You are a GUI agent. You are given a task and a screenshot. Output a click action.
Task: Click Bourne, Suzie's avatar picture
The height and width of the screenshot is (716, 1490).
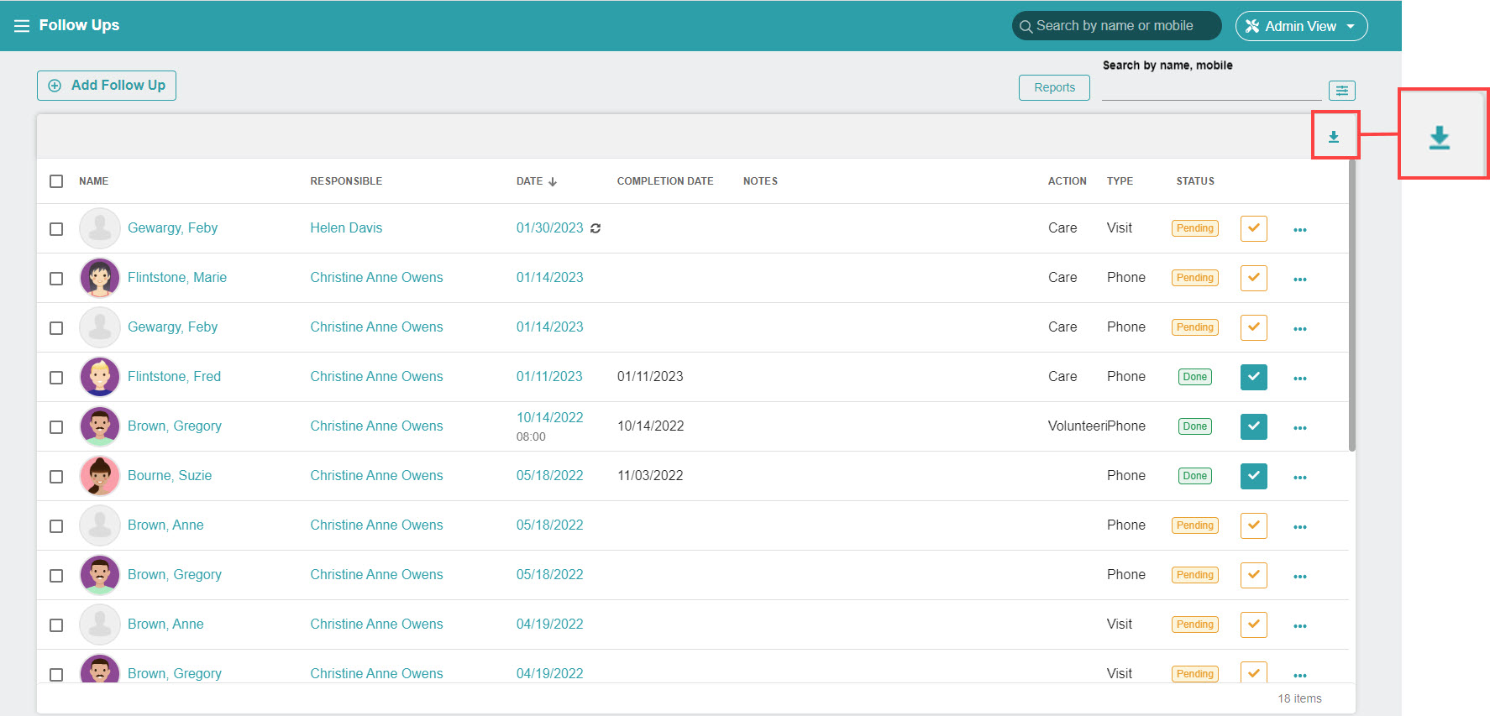point(100,476)
